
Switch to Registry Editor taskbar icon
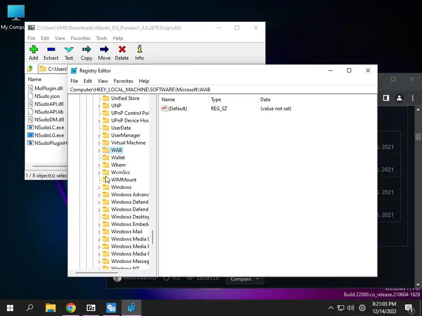coord(131,308)
